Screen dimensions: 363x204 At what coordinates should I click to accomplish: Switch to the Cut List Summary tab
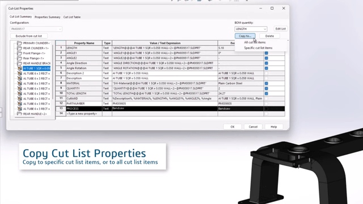point(20,16)
